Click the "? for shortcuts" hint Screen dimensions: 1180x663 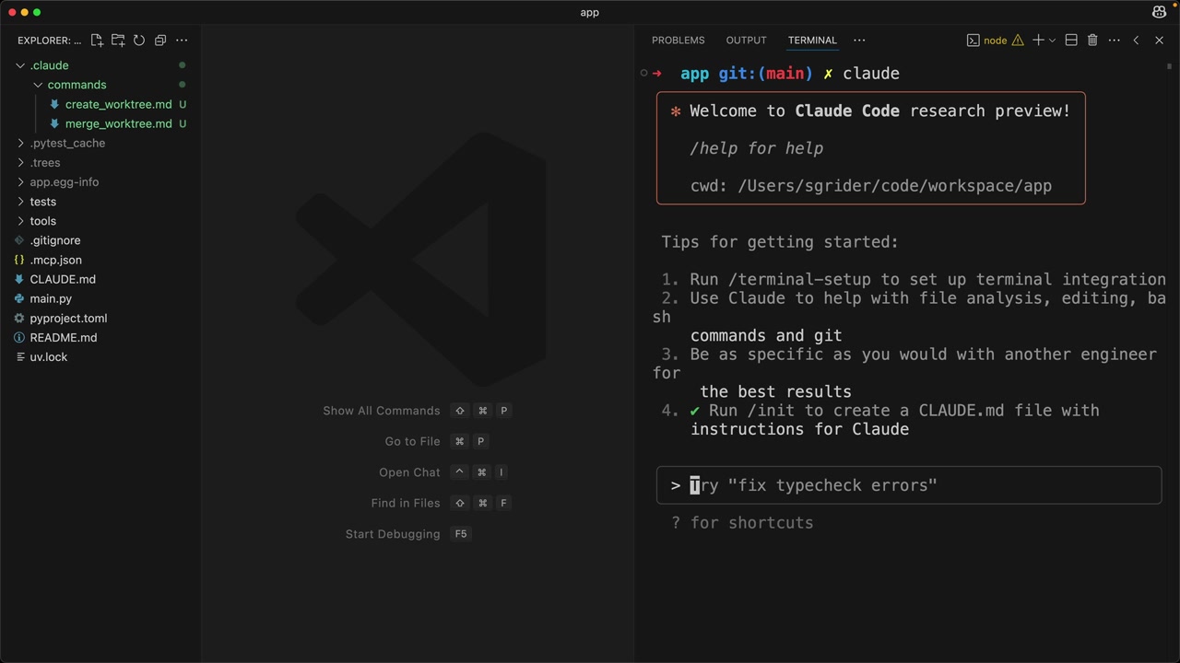[x=742, y=523]
